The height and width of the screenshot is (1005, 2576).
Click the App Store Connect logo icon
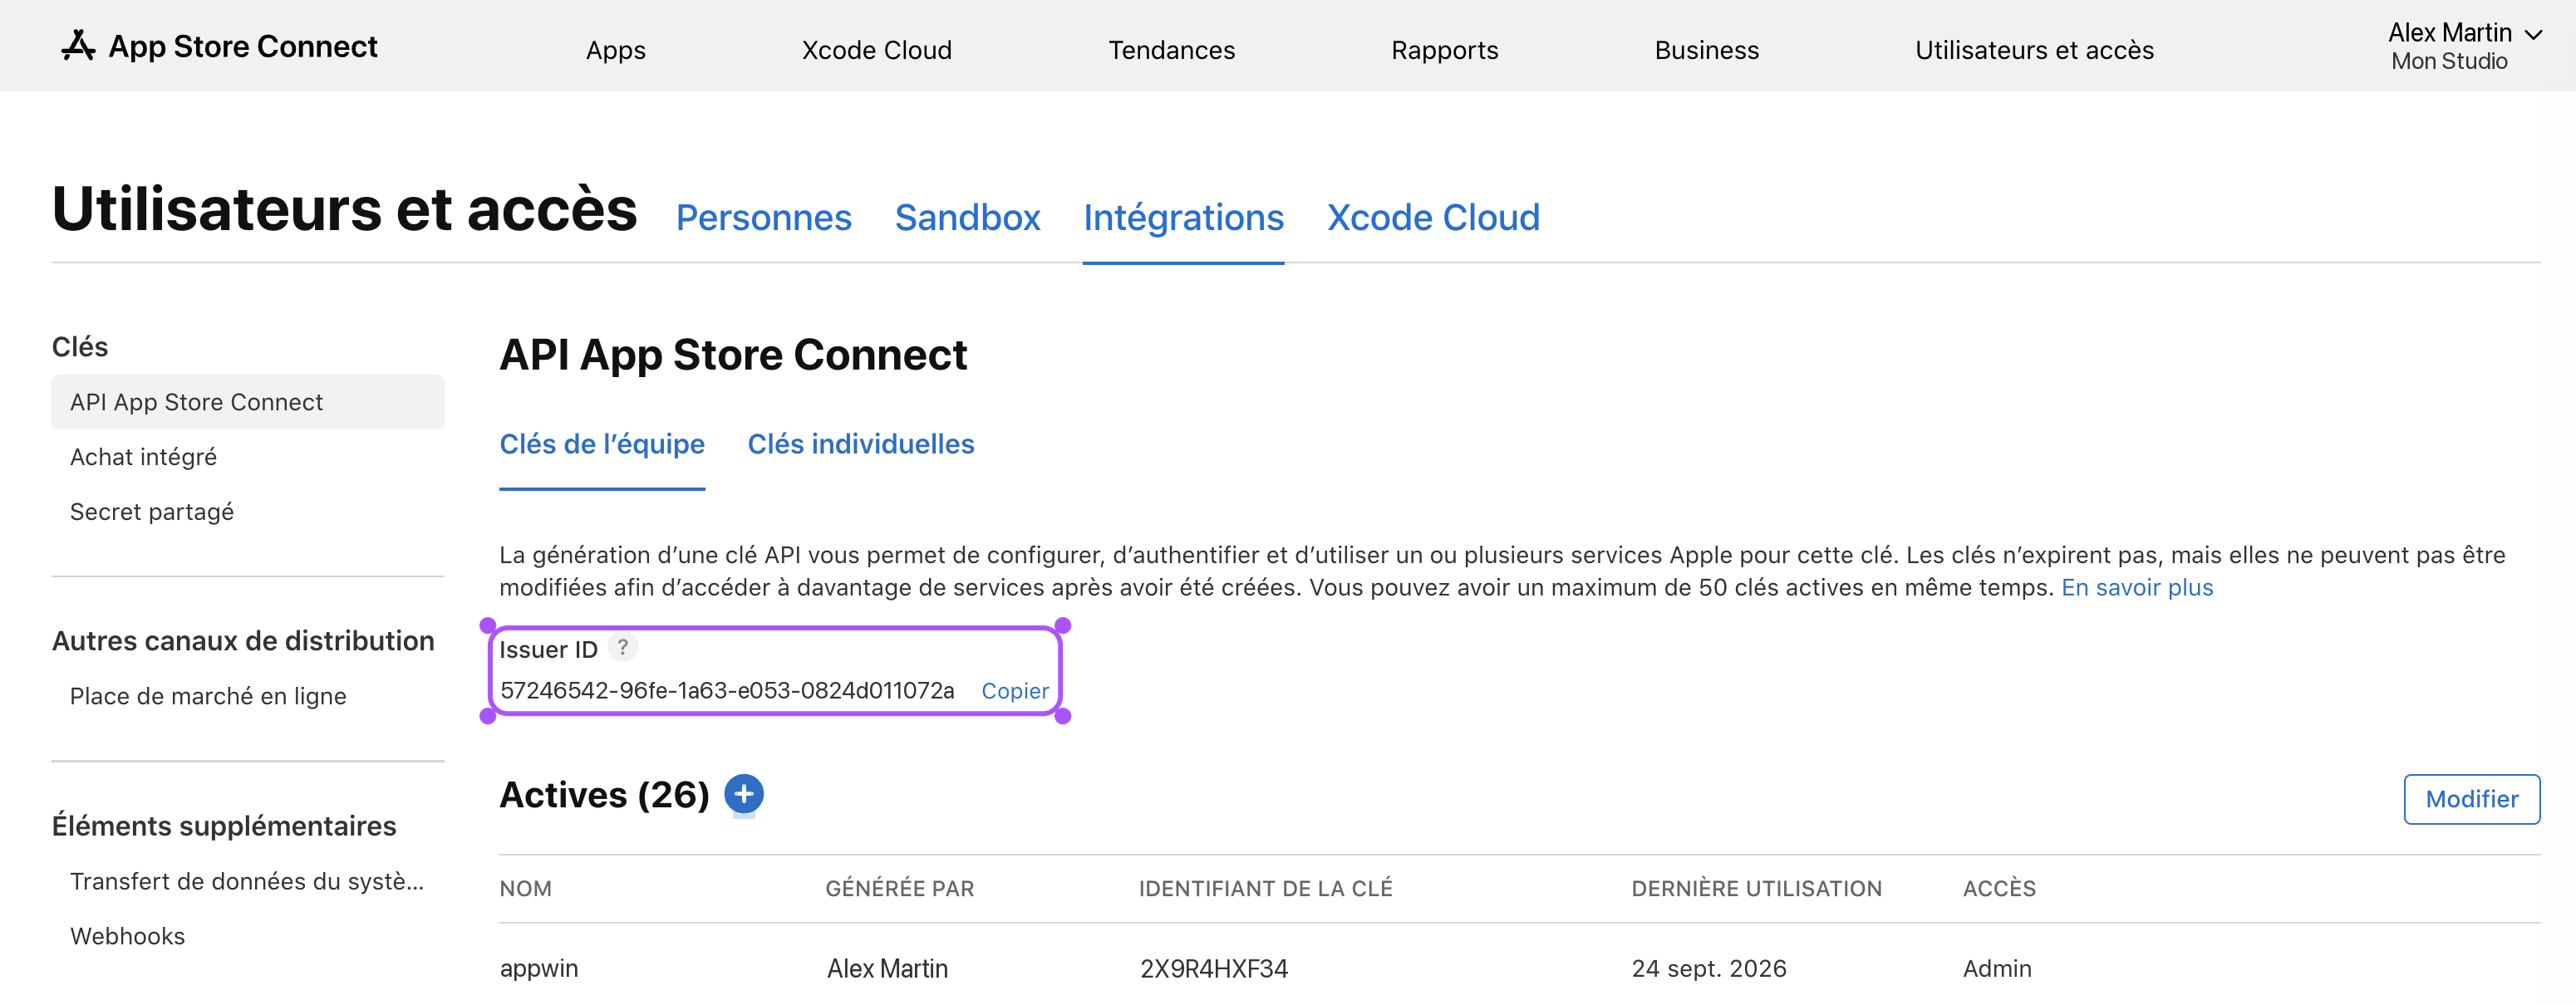coord(77,46)
